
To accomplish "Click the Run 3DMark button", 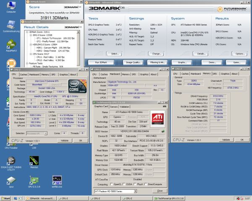I will [101, 62].
